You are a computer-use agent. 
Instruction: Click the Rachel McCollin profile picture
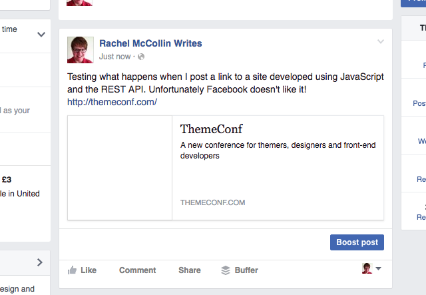81,50
